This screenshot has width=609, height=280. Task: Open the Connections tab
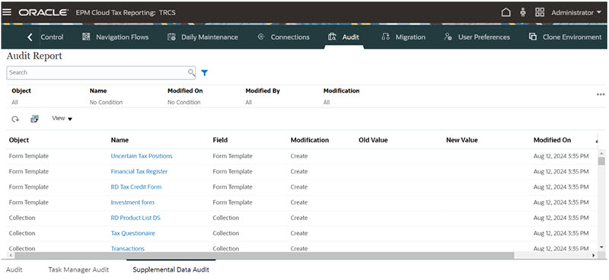pyautogui.click(x=290, y=37)
